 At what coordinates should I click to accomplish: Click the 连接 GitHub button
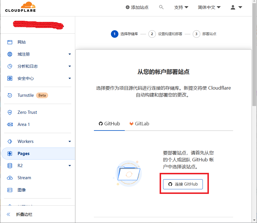(183, 184)
